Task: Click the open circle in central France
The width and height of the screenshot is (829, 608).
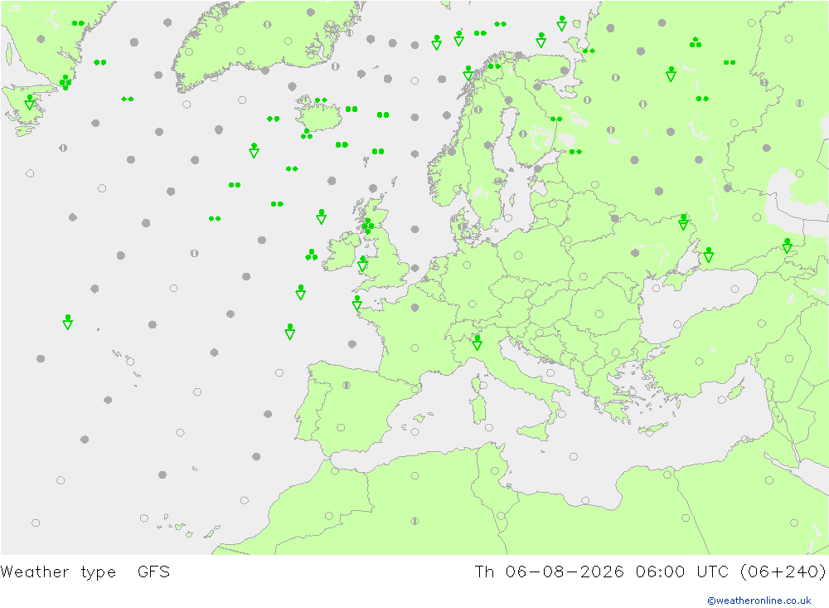Action: (x=415, y=348)
